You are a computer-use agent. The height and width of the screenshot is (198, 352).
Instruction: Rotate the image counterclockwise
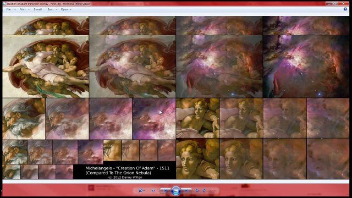point(197,191)
